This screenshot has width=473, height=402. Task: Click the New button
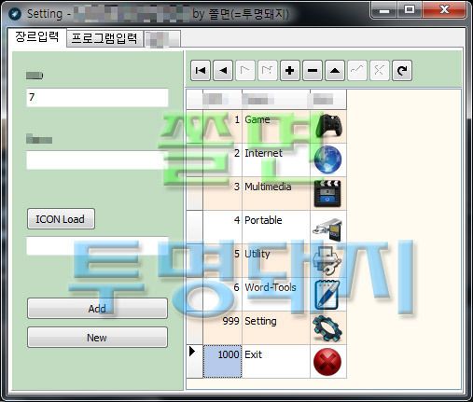97,338
